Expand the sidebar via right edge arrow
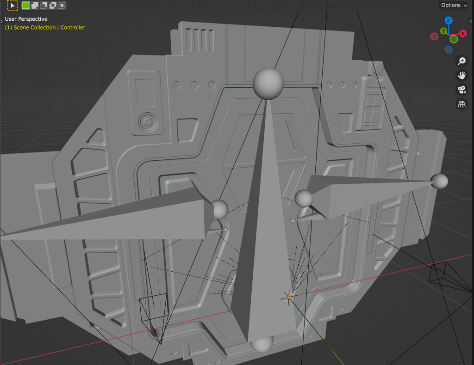The height and width of the screenshot is (365, 474). 471,21
